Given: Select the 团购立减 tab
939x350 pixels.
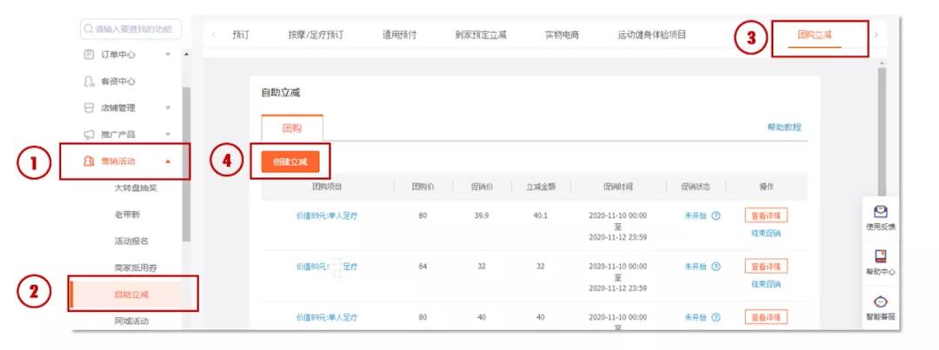Looking at the screenshot, I should (815, 35).
